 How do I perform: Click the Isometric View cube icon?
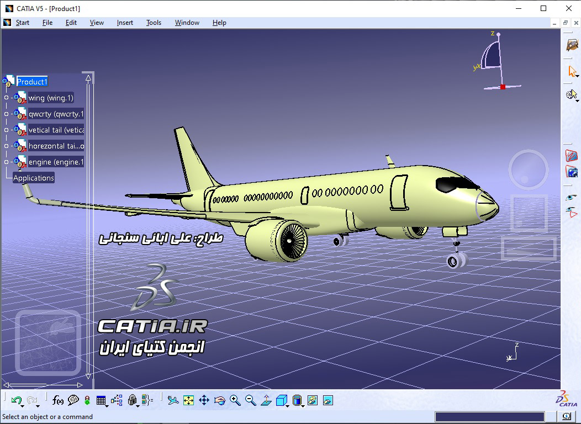pyautogui.click(x=281, y=400)
